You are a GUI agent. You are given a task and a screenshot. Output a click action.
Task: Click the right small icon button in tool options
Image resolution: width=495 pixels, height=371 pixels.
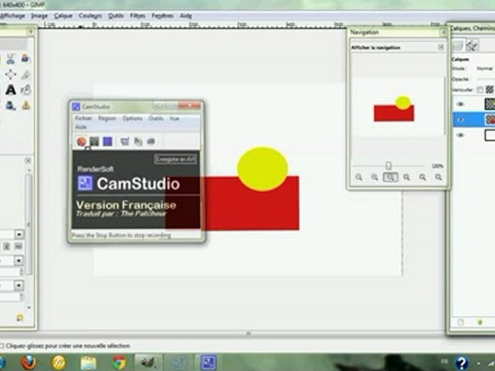(x=19, y=246)
